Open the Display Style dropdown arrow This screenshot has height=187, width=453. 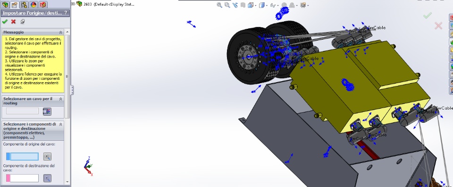pyautogui.click(x=267, y=6)
